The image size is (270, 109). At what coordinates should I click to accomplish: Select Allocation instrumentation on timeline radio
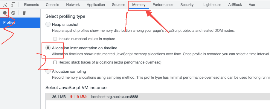coord(48,48)
